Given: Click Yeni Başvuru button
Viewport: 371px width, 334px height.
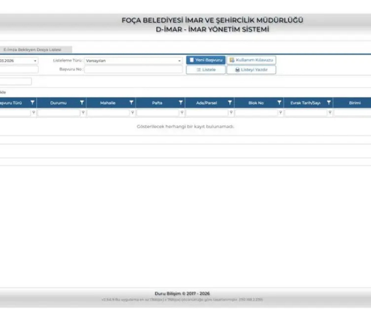Looking at the screenshot, I should pyautogui.click(x=206, y=60).
